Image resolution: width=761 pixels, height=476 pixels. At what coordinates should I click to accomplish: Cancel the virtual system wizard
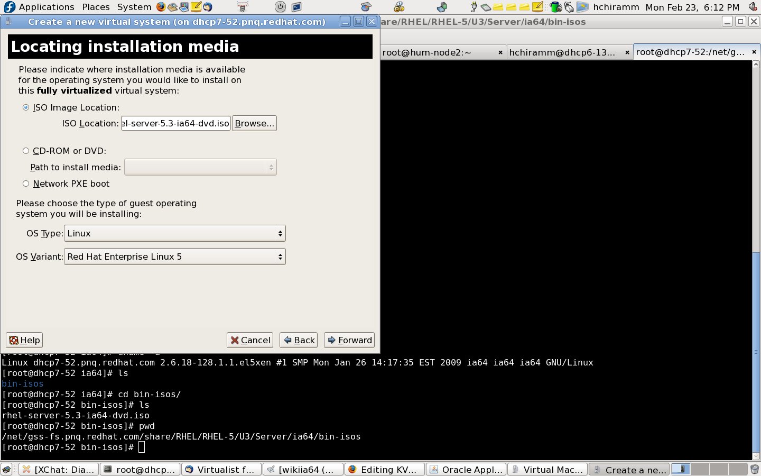pyautogui.click(x=250, y=340)
